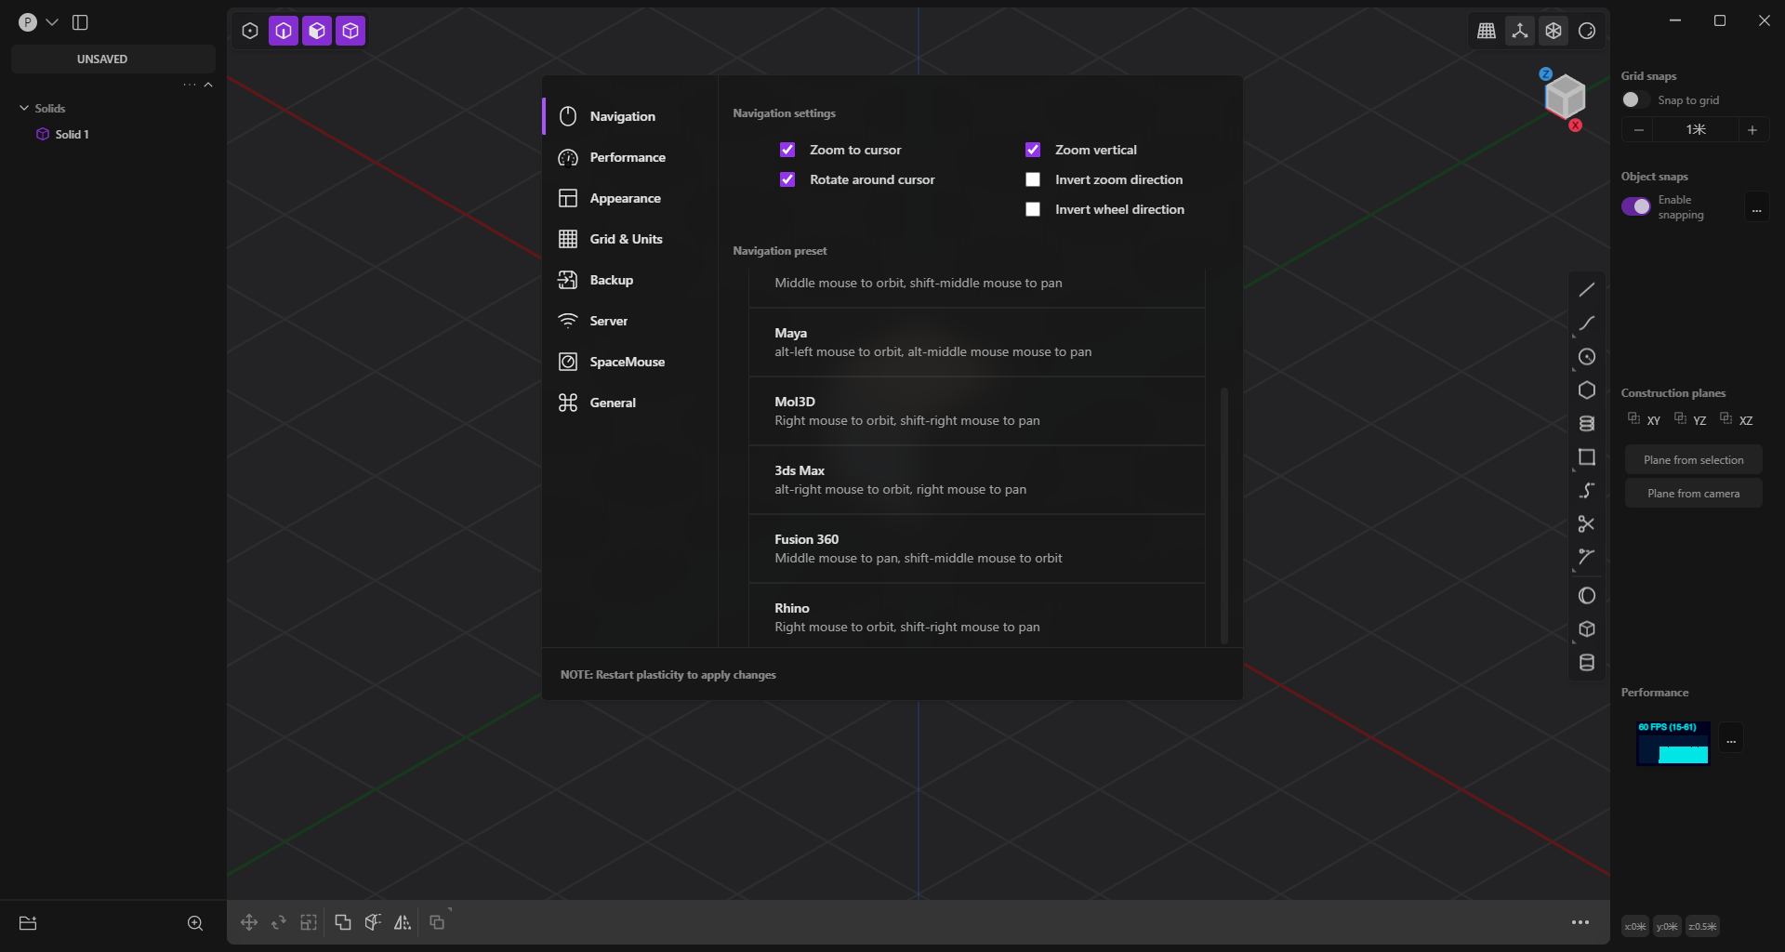Open the Boolean tool in bottom toolbar
The height and width of the screenshot is (952, 1785).
[342, 922]
